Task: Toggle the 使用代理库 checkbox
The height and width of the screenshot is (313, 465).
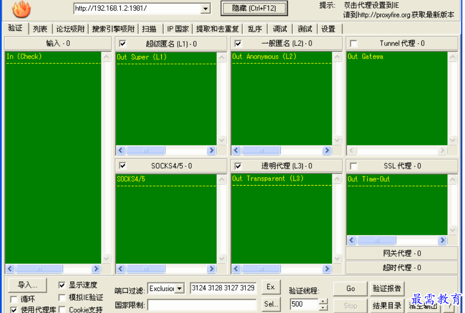Action: pos(14,310)
